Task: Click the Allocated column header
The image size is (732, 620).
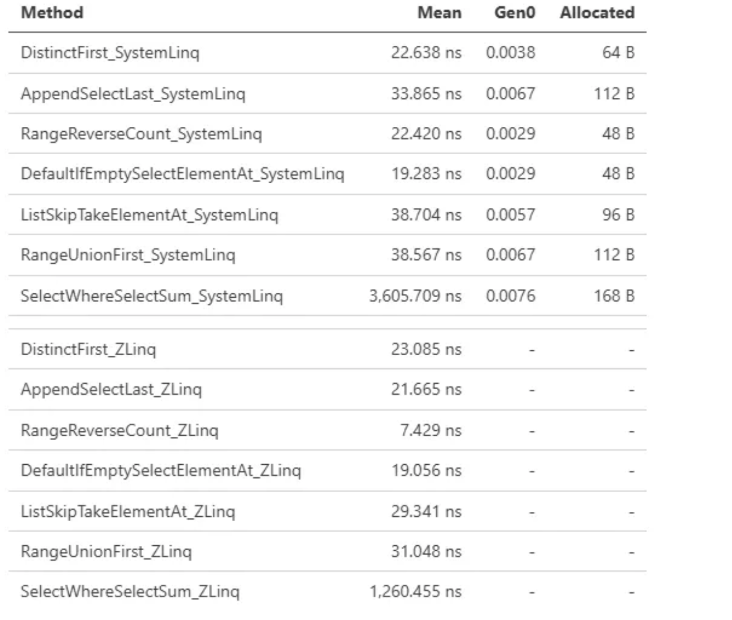Action: [597, 13]
